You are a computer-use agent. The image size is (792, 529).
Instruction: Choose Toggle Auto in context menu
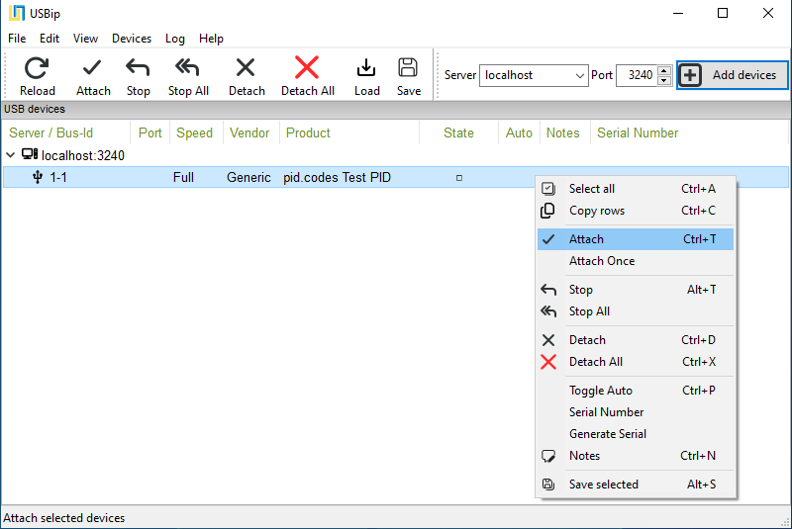pos(636,391)
